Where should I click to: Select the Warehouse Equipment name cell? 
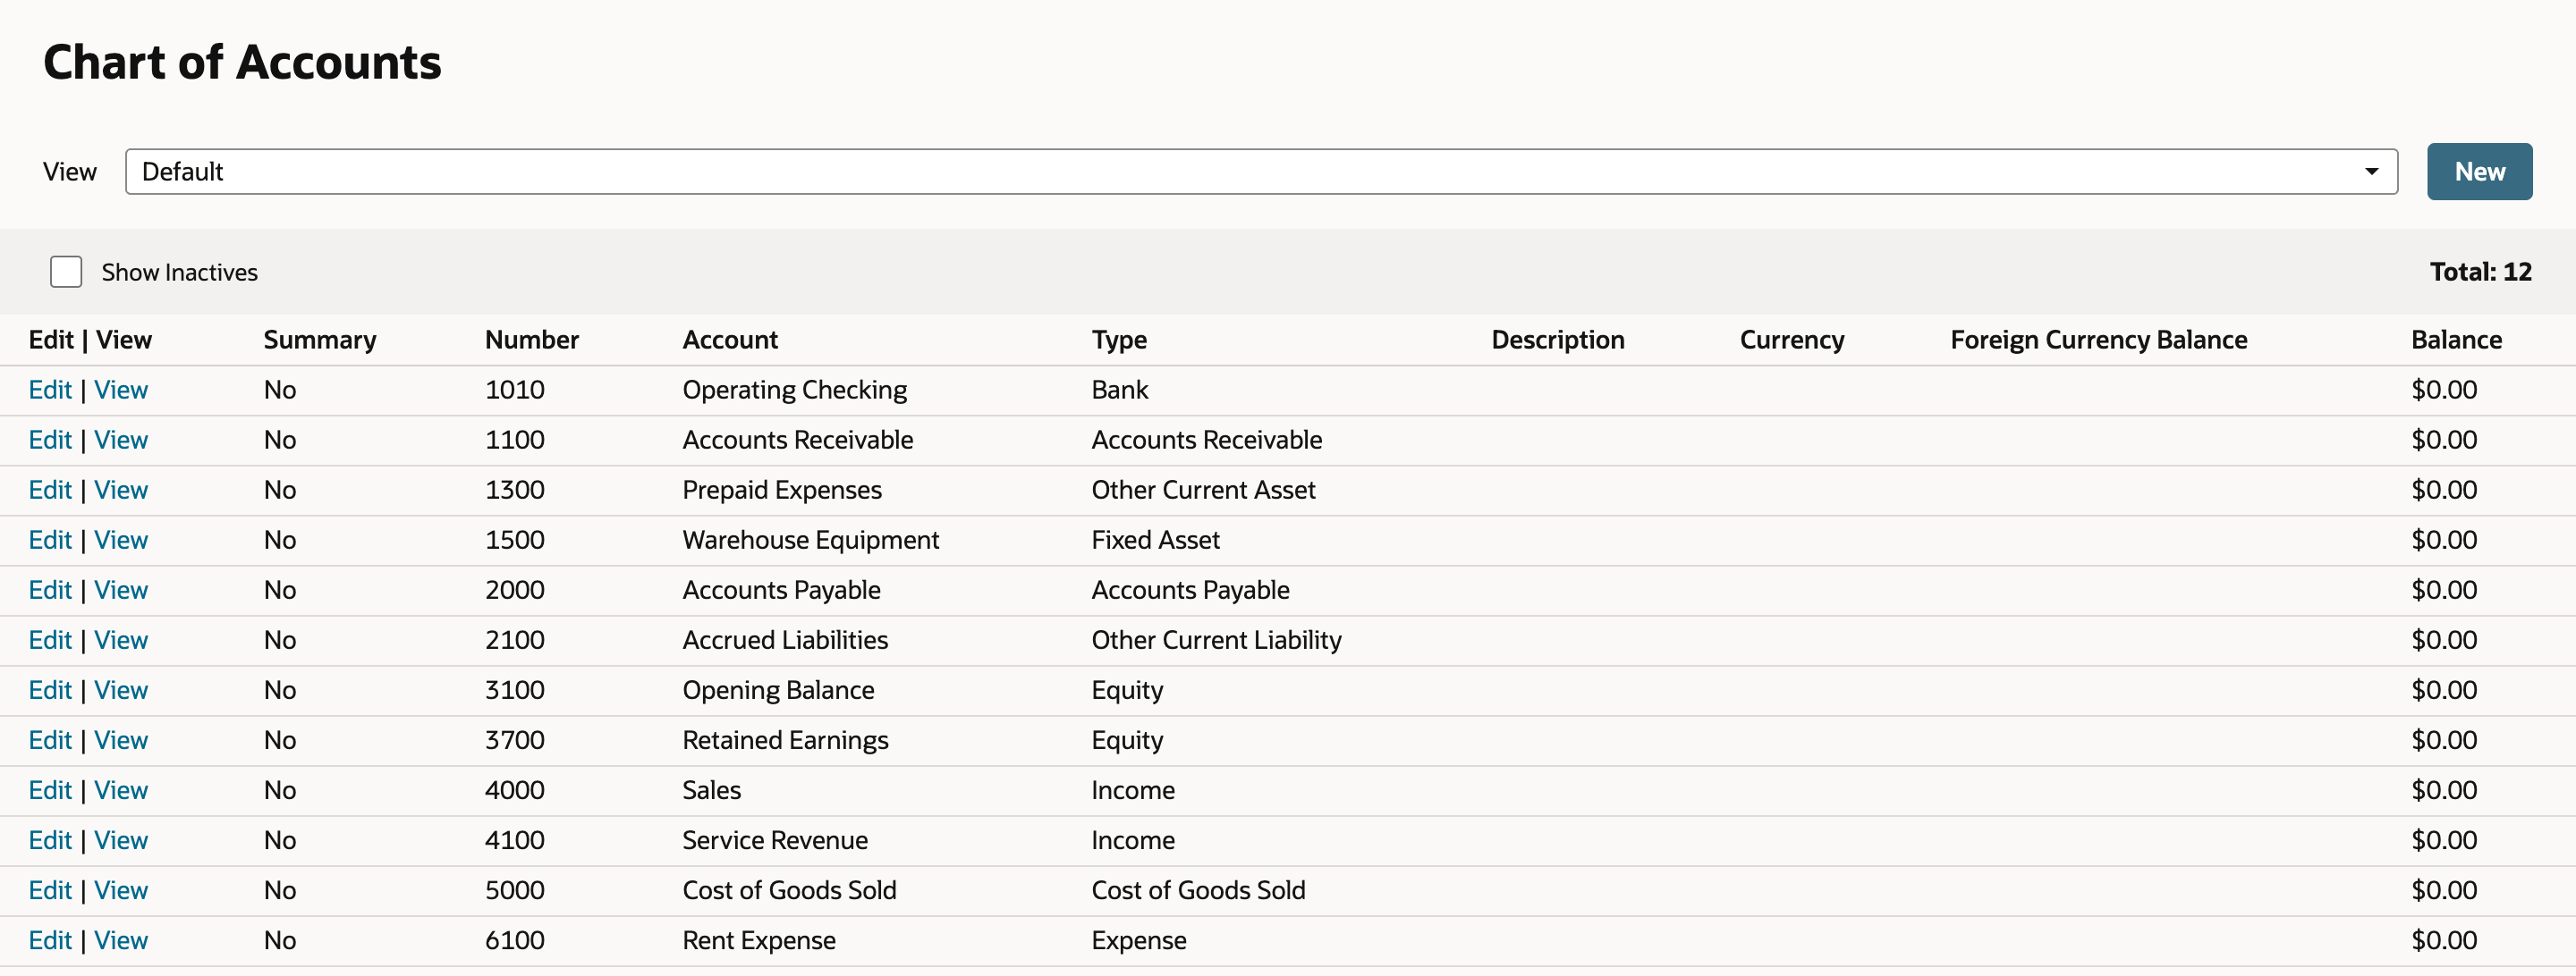[811, 540]
